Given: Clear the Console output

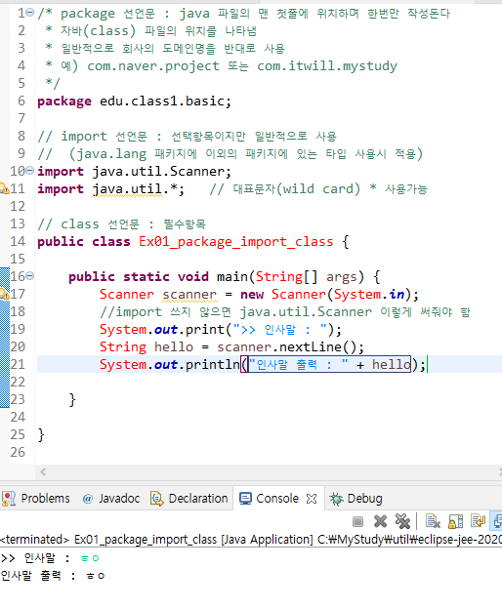Looking at the screenshot, I should tap(433, 521).
